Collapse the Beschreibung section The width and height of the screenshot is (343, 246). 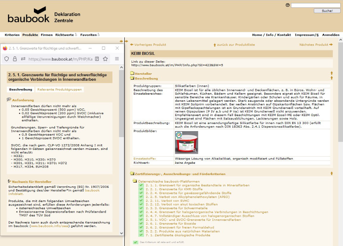pyautogui.click(x=146, y=78)
